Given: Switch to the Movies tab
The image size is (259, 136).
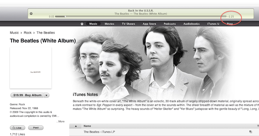Looking at the screenshot, I should point(109,24).
